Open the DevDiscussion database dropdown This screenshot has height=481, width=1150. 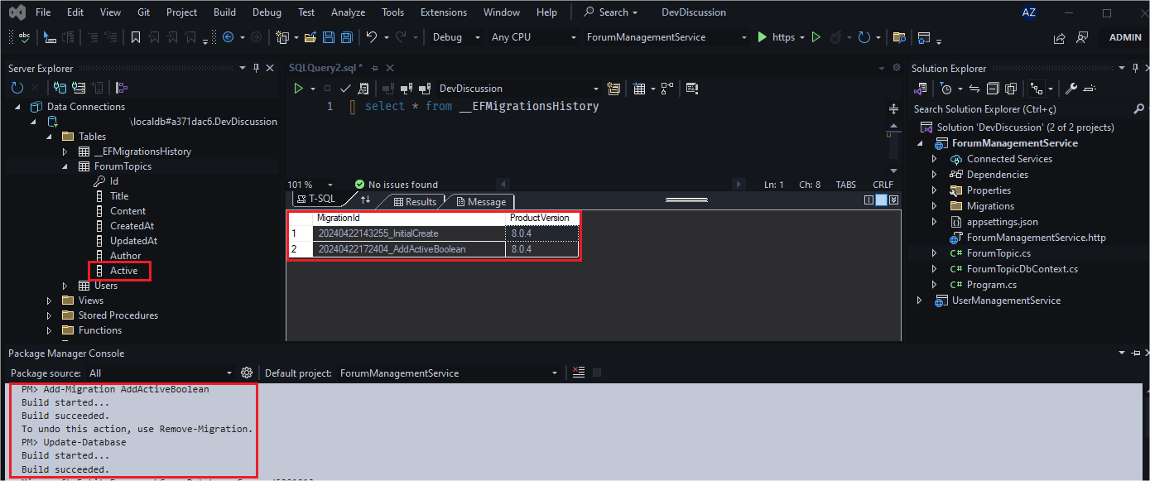pyautogui.click(x=518, y=89)
